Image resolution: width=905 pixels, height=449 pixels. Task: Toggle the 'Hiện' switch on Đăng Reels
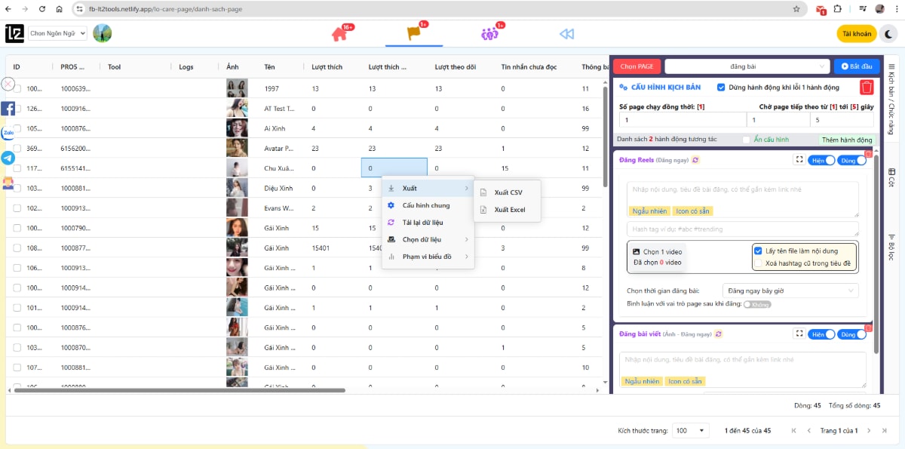(x=824, y=160)
